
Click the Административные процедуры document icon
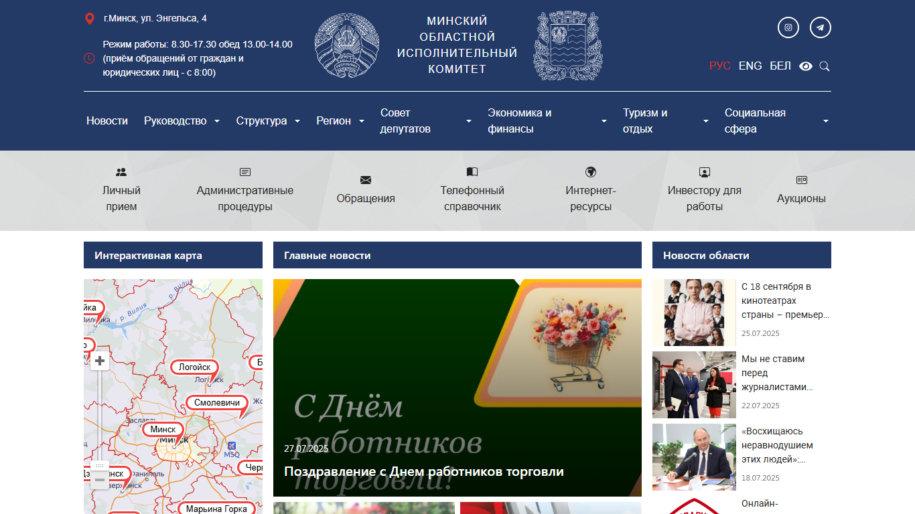coord(245,172)
